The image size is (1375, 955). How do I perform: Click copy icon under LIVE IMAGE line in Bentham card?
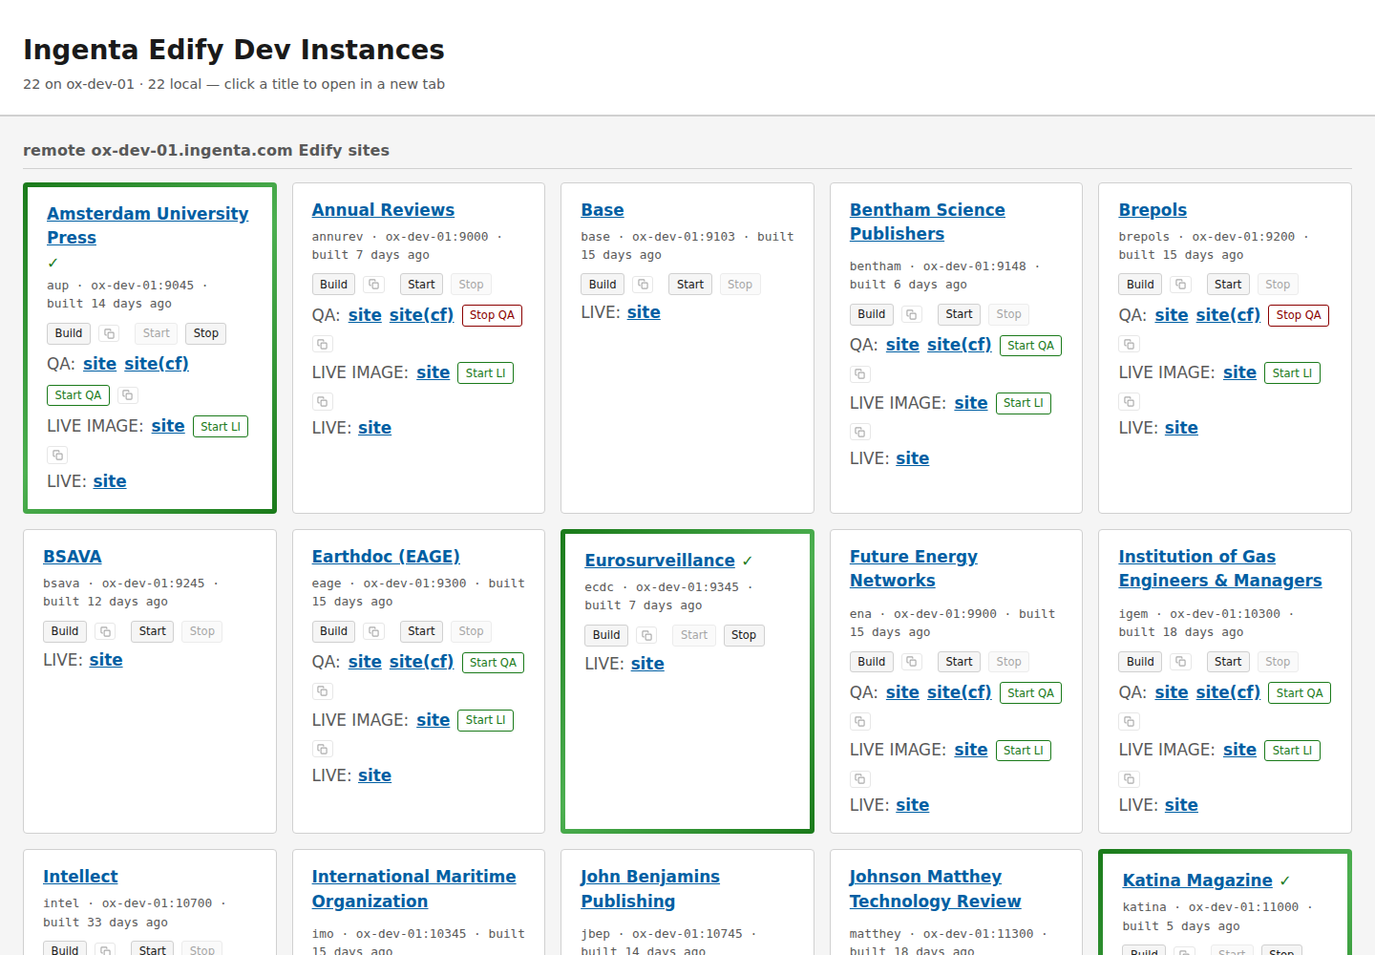tap(860, 432)
